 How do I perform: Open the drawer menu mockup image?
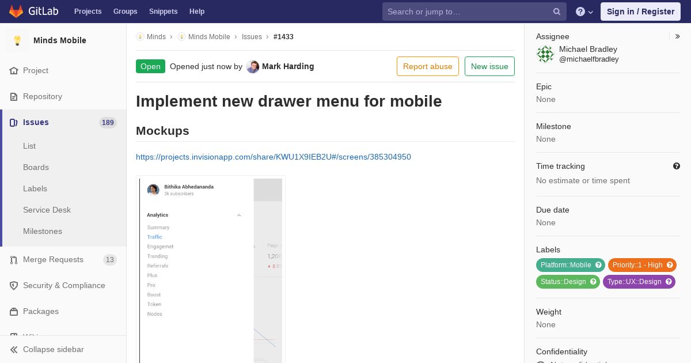(x=211, y=269)
